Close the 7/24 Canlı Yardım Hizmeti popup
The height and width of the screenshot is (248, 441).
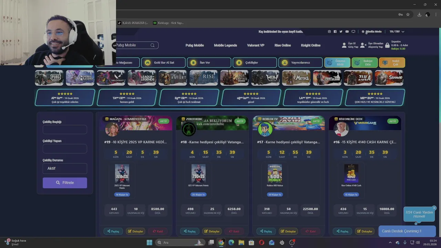pyautogui.click(x=434, y=208)
